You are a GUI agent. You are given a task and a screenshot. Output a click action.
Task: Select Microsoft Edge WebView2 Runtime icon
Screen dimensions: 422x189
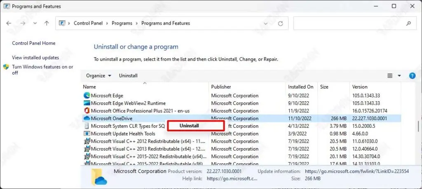coord(87,103)
